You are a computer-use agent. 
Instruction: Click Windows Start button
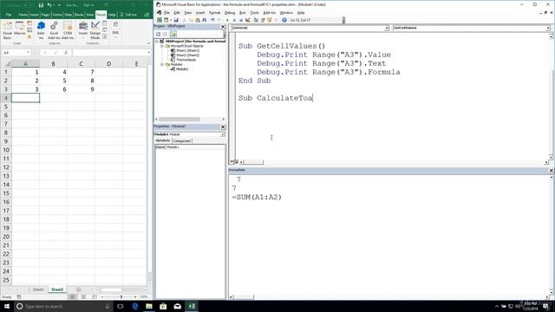point(7,306)
